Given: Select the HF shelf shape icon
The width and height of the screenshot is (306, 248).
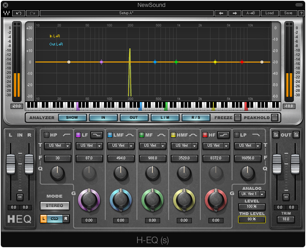Looking at the screenshot, I should point(224,135).
